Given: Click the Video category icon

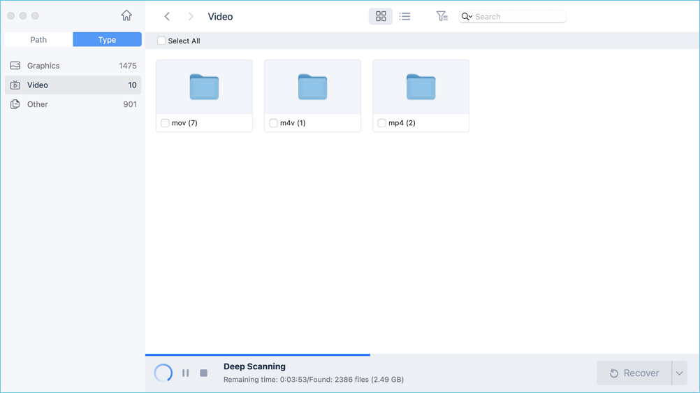Looking at the screenshot, I should click(15, 85).
